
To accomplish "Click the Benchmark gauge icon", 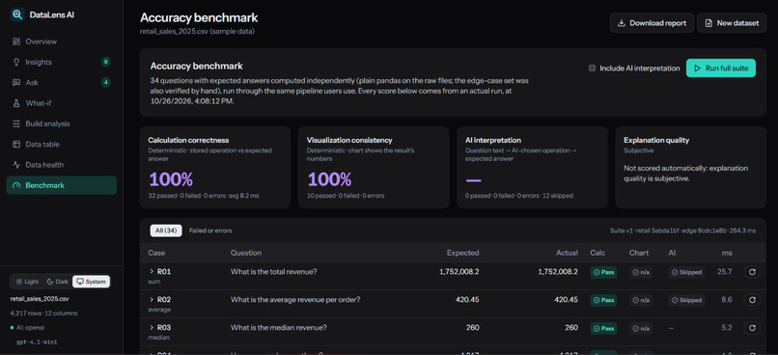I will 16,185.
